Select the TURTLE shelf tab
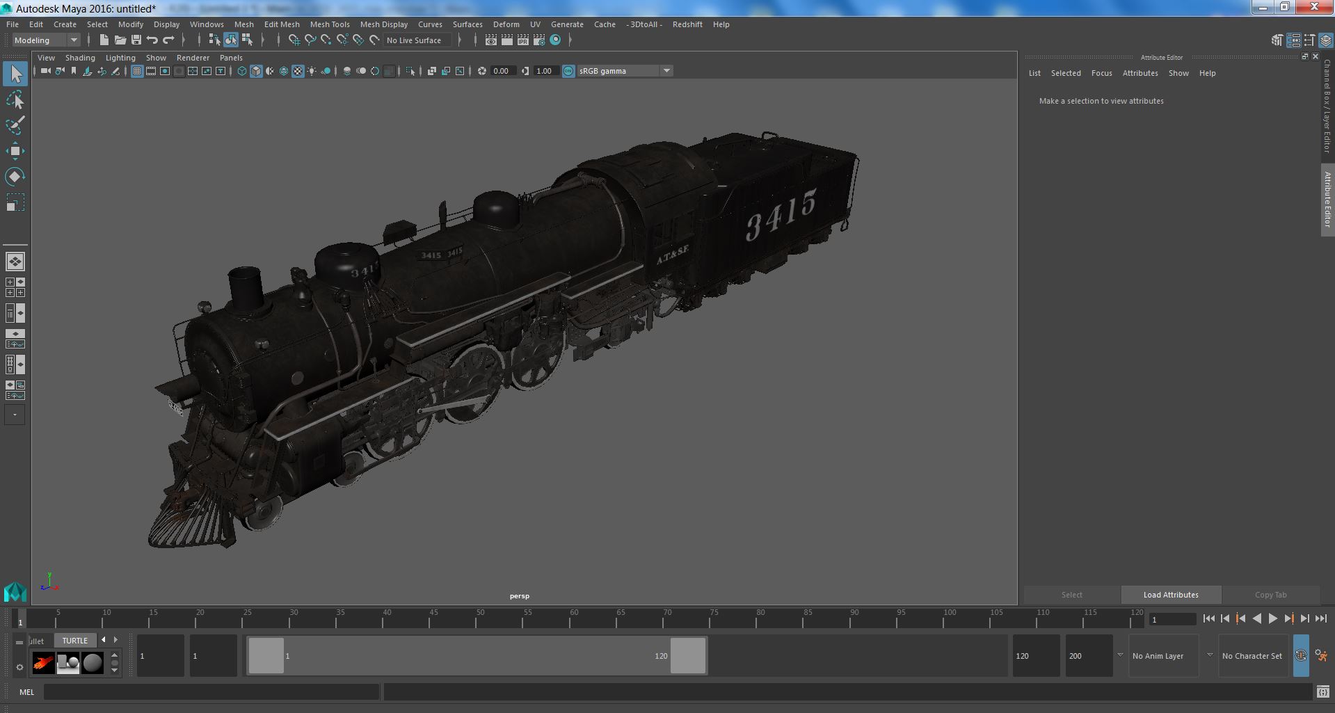Image resolution: width=1335 pixels, height=713 pixels. [75, 641]
